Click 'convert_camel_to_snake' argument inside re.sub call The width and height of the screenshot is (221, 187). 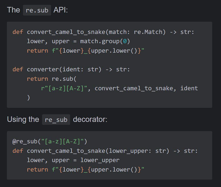(x=134, y=88)
